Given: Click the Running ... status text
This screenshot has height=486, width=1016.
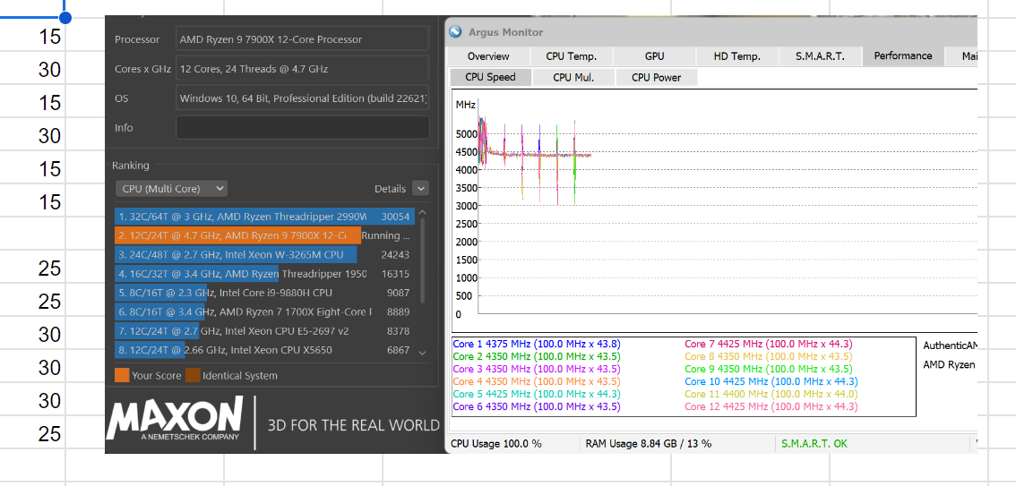Looking at the screenshot, I should click(x=385, y=235).
